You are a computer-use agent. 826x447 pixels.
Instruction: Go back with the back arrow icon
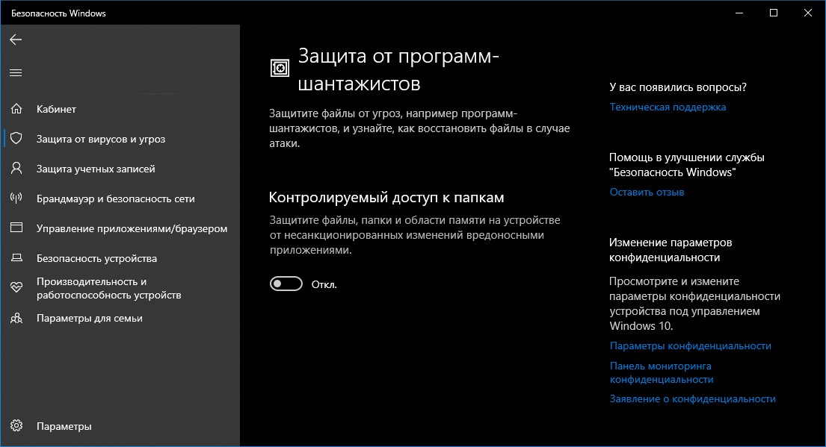pos(16,40)
